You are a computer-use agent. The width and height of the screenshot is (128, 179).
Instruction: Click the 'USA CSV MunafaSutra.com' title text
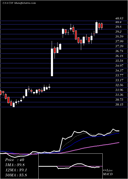[19, 3]
